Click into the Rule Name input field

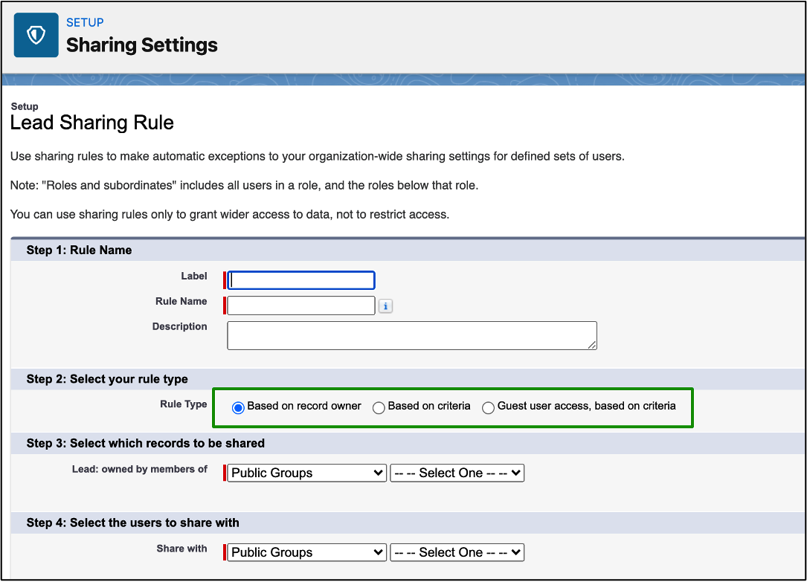[301, 305]
